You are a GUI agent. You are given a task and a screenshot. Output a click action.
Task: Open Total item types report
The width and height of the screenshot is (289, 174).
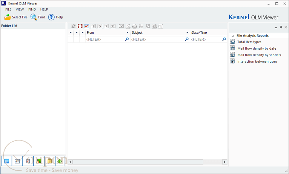pos(249,42)
